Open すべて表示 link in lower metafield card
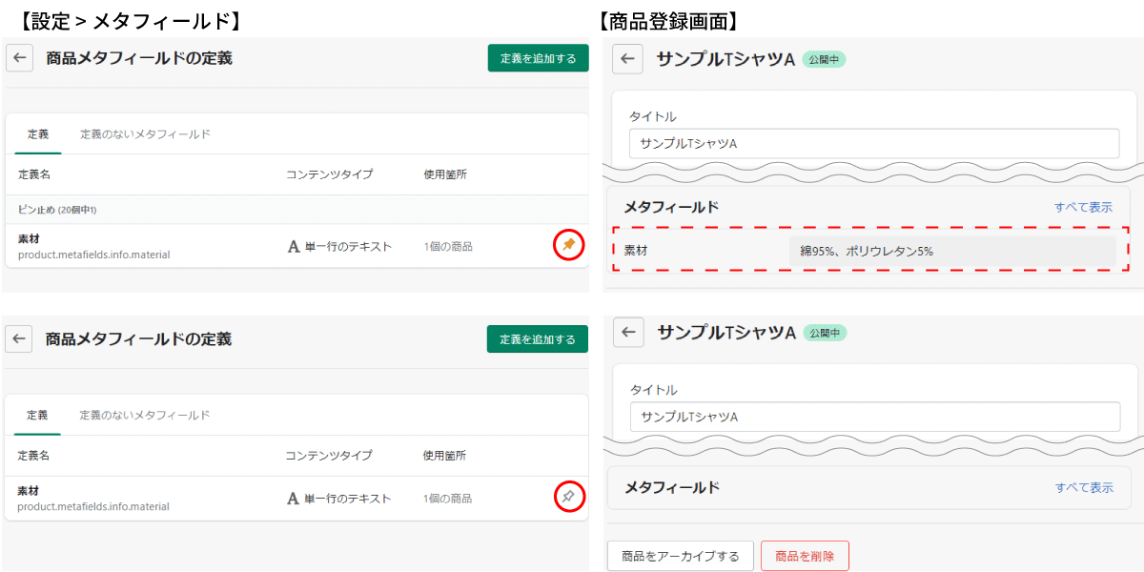The height and width of the screenshot is (572, 1144). pos(1084,487)
